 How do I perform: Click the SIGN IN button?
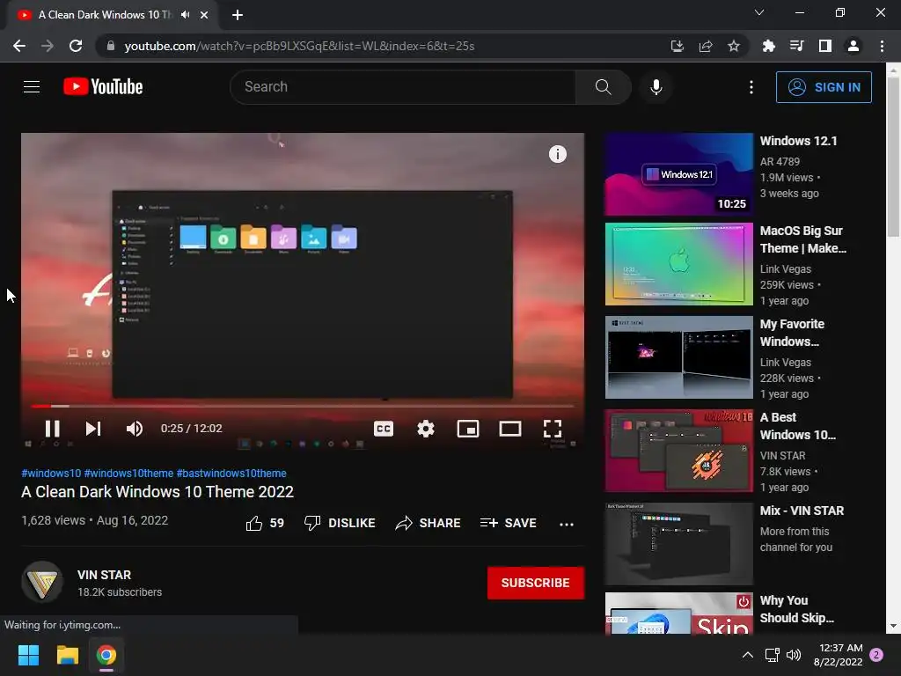tap(824, 87)
